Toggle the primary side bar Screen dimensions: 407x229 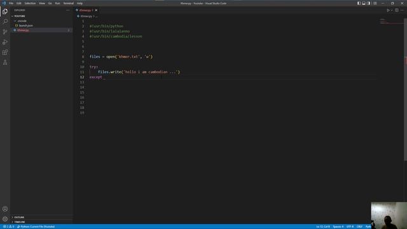point(359,3)
